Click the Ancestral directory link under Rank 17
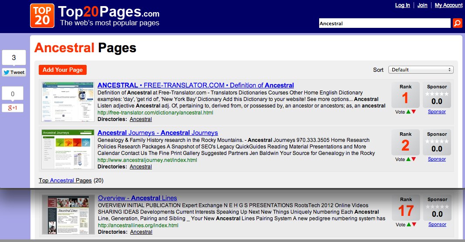465x242 pixels. (141, 232)
